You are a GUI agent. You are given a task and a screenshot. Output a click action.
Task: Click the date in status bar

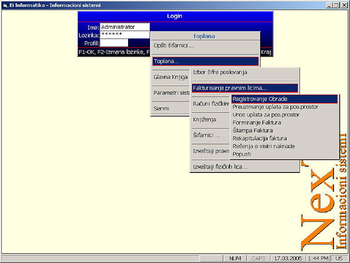coord(288,258)
